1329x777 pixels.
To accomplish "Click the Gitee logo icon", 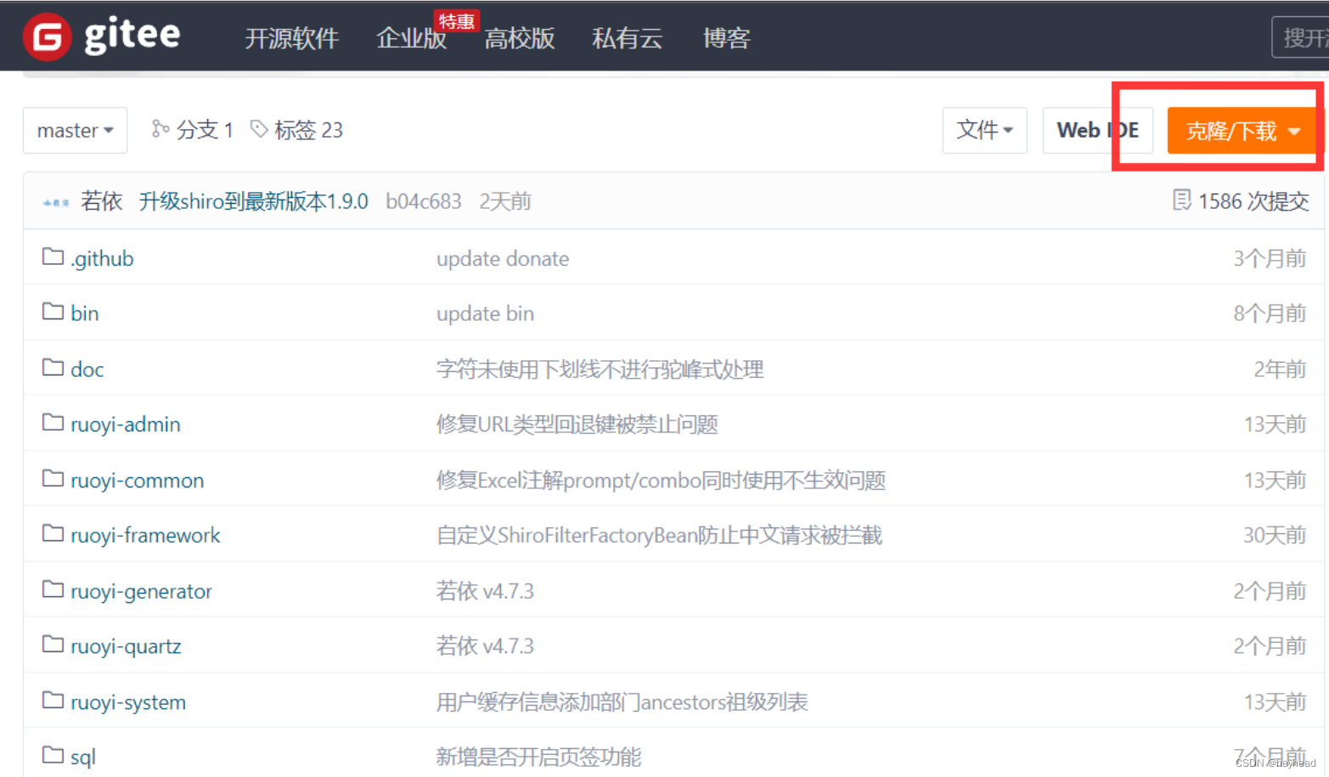I will point(47,37).
